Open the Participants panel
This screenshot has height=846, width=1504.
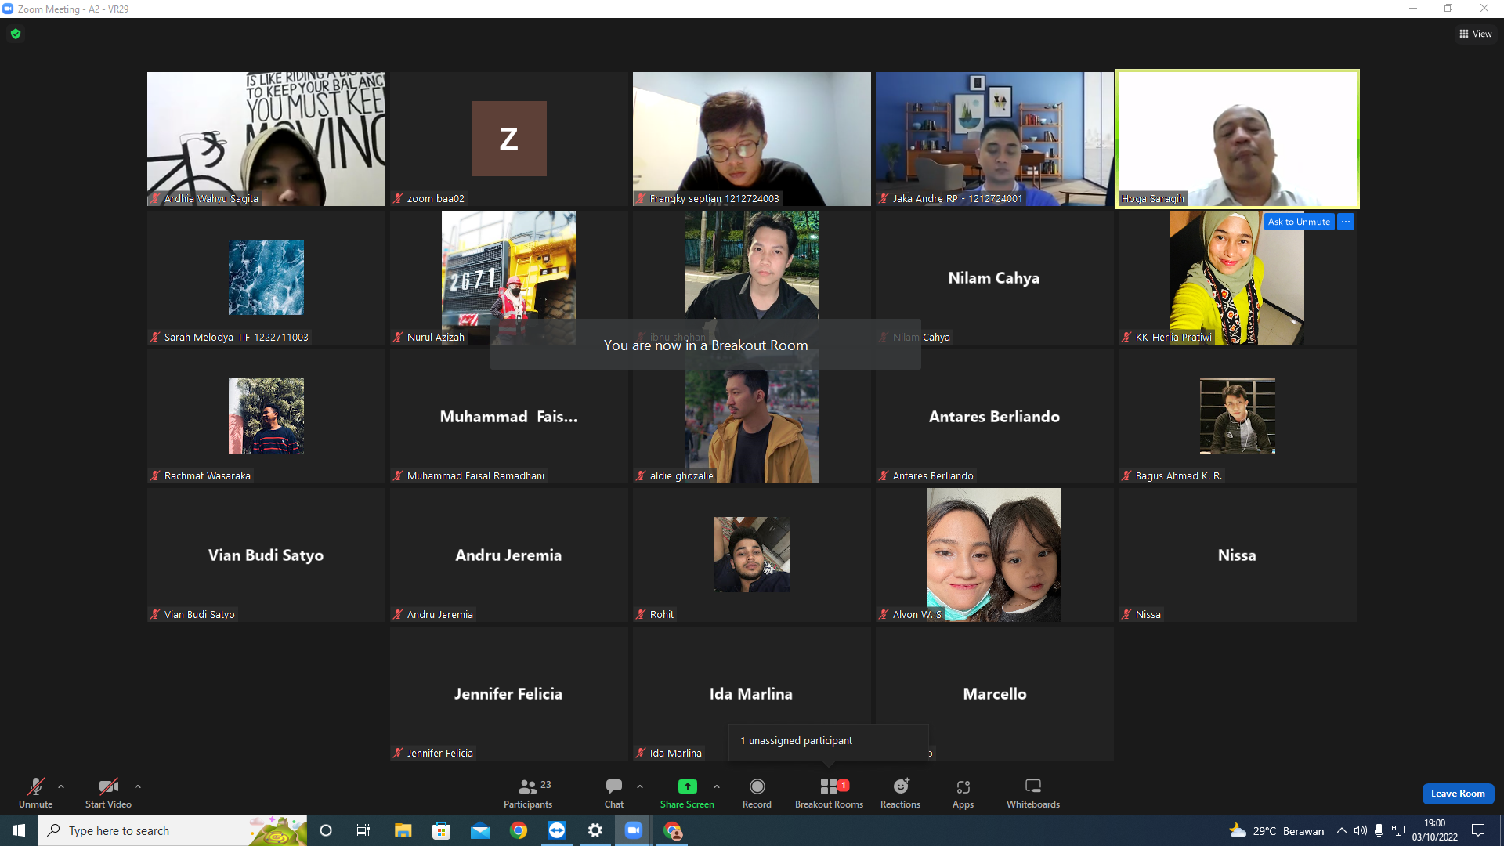coord(528,793)
